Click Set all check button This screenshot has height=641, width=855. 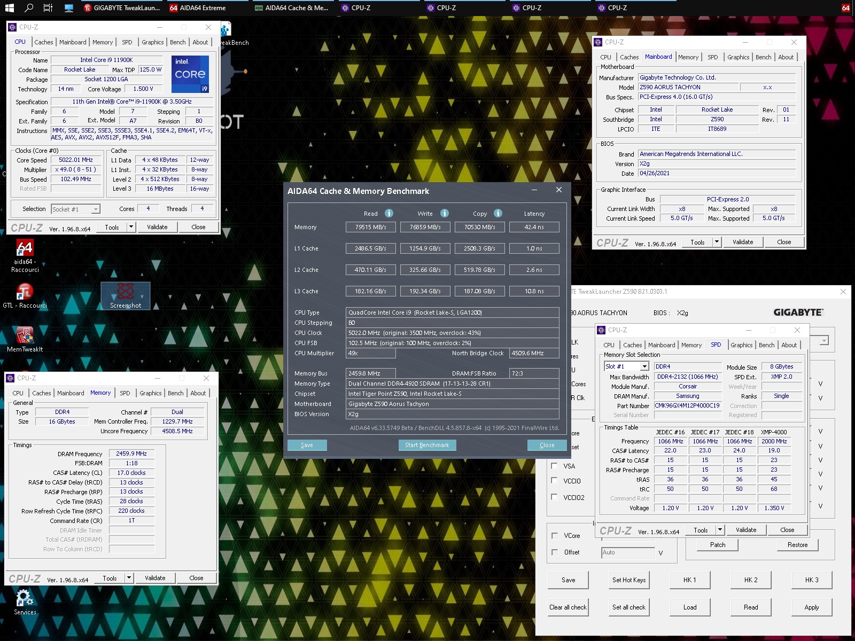(x=629, y=607)
